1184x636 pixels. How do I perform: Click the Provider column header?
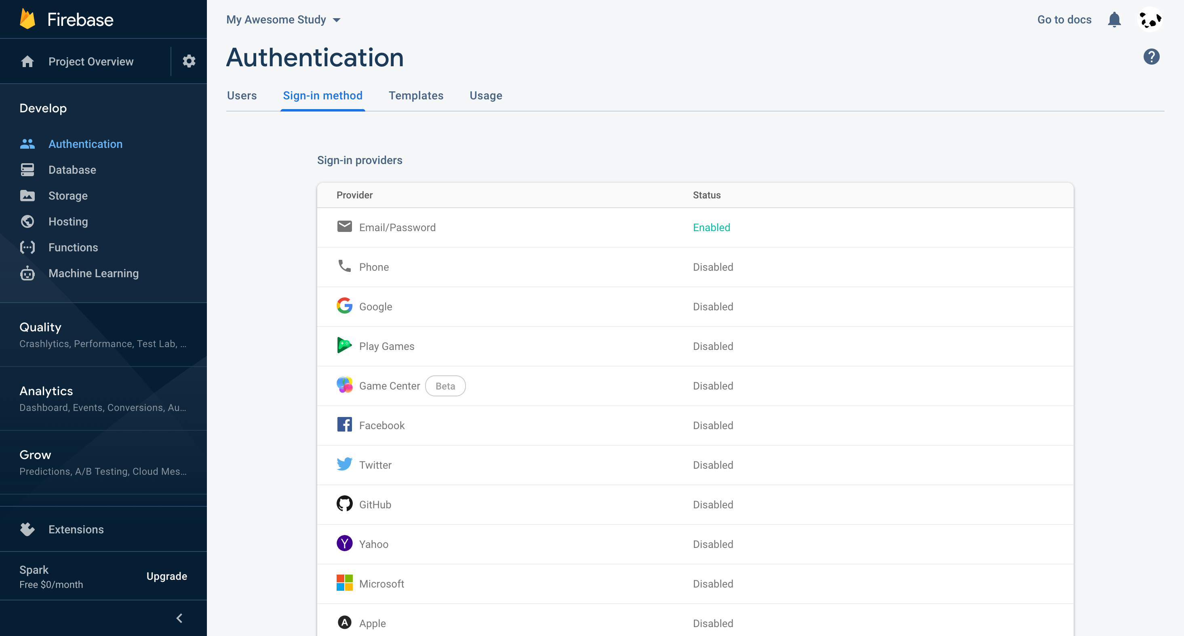click(x=354, y=195)
